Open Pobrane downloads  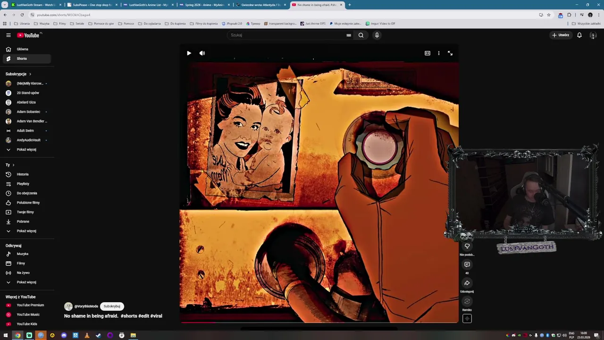click(27, 221)
